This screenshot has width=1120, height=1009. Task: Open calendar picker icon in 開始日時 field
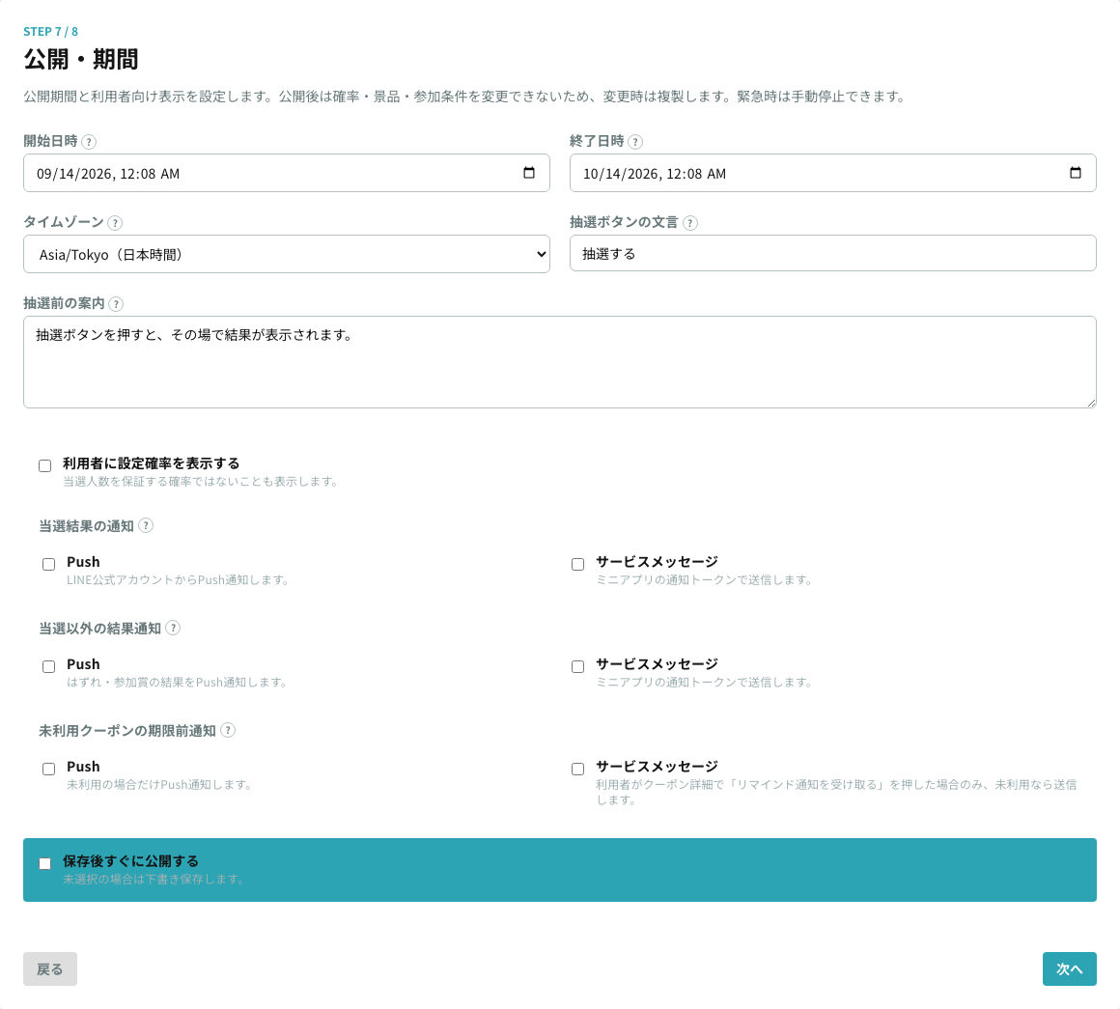pyautogui.click(x=528, y=173)
